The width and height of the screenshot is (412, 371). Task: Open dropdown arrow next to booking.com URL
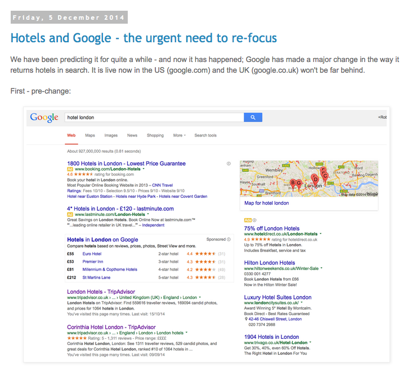pos(144,169)
